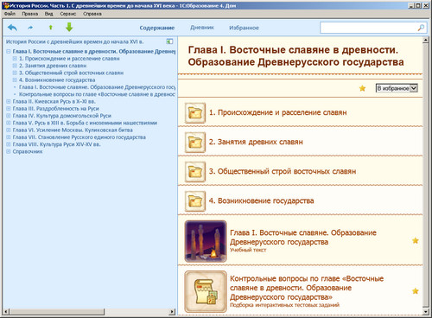Viewport: 432px width, 318px height.
Task: Expand Глава VIII. Культура Руси node
Action: [9, 144]
